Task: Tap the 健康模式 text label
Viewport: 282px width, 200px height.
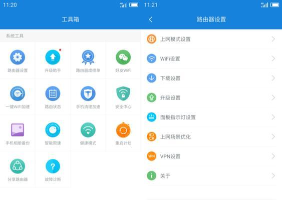Action: point(88,143)
